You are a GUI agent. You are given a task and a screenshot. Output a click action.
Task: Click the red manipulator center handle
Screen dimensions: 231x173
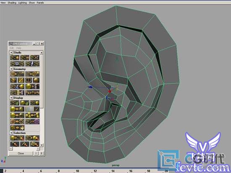pyautogui.click(x=110, y=91)
